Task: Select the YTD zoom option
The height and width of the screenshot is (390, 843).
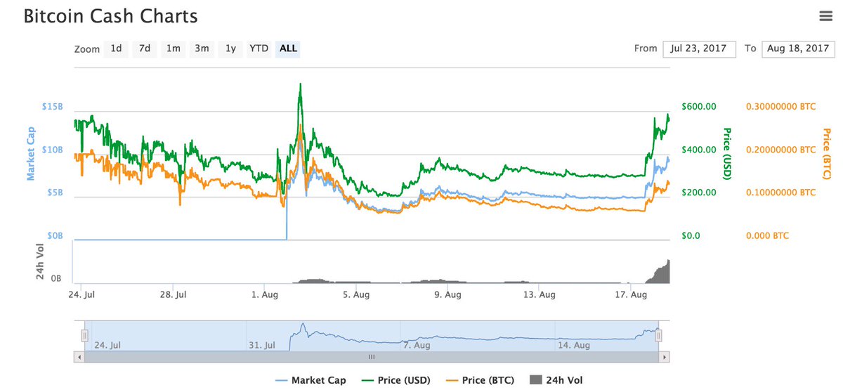Action: coord(259,48)
